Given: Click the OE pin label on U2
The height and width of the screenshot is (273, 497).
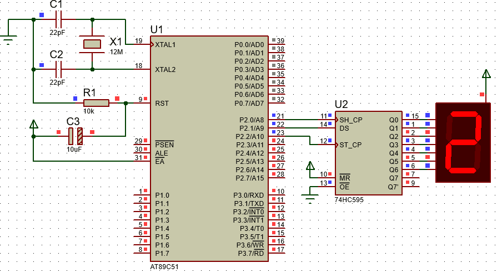Looking at the screenshot, I should pyautogui.click(x=344, y=187).
